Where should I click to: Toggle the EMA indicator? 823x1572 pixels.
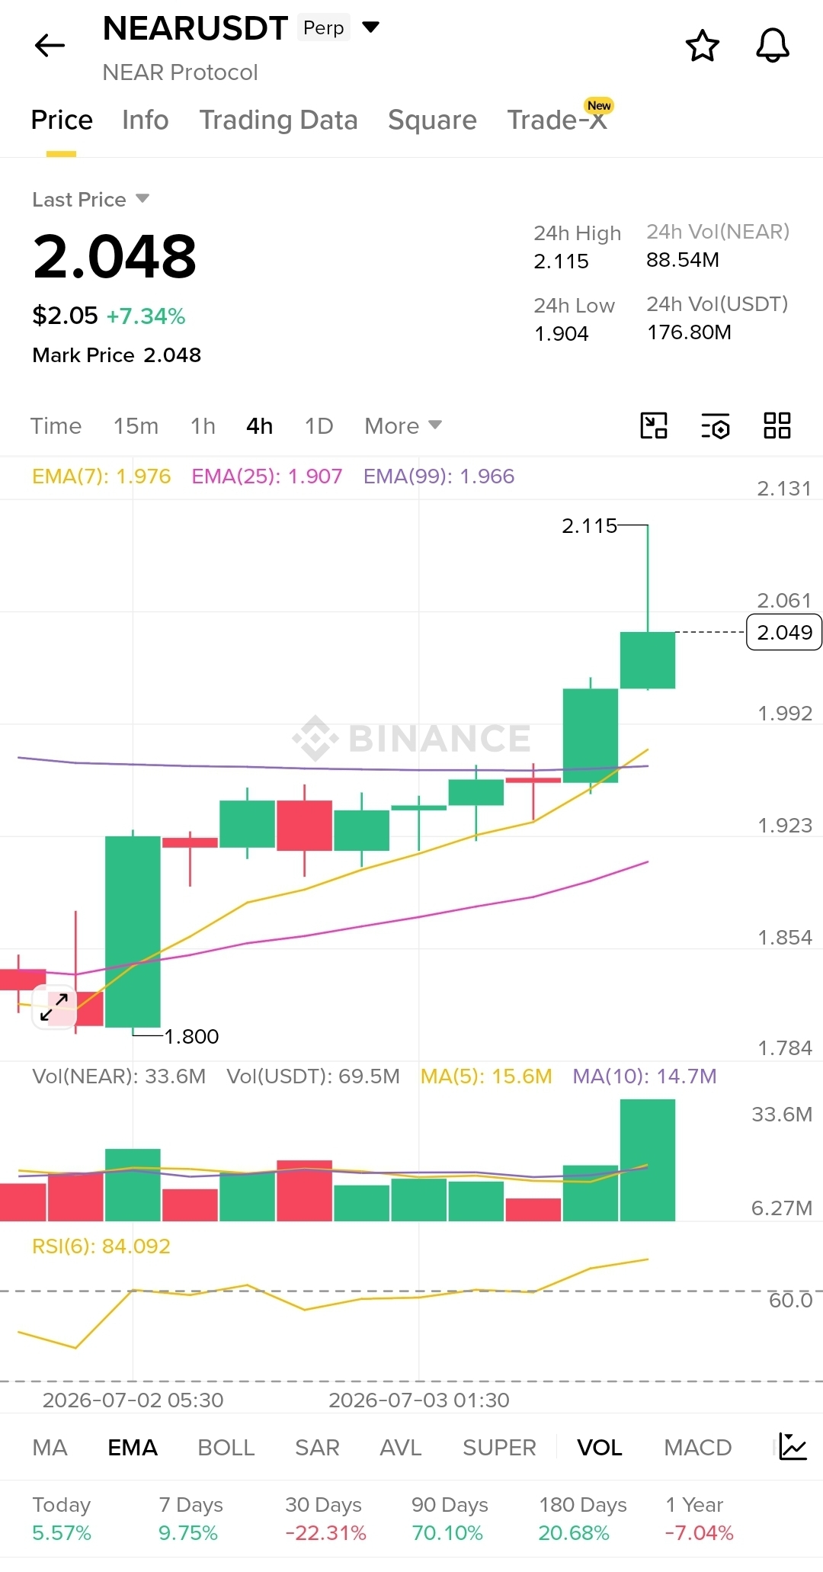(x=133, y=1448)
